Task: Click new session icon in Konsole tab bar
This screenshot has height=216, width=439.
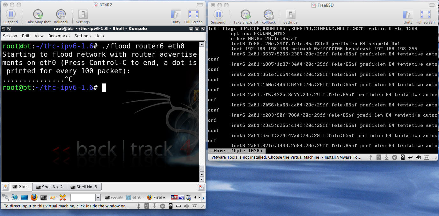Action: coord(5,187)
